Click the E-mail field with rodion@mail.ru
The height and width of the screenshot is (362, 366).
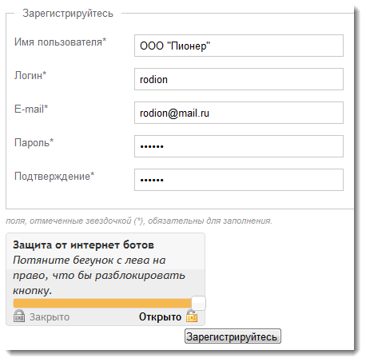(239, 113)
